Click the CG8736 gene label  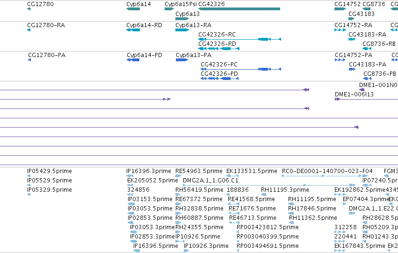pos(374,4)
